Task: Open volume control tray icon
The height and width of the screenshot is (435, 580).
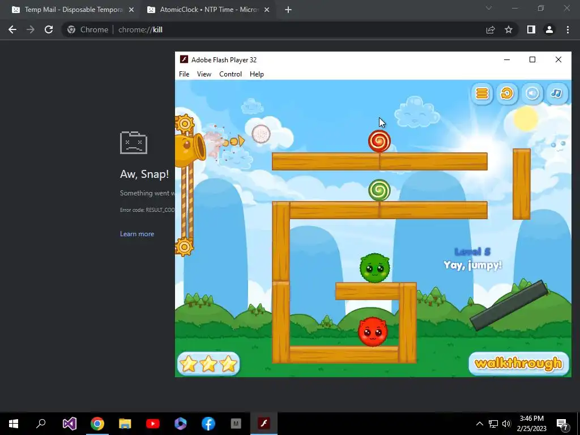Action: coord(506,424)
